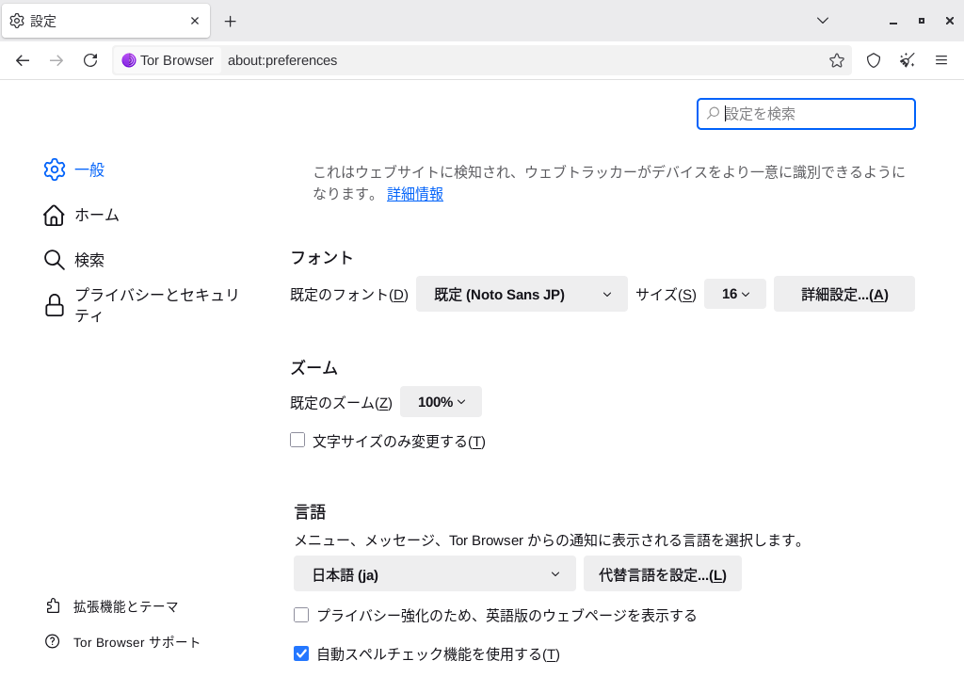The image size is (964, 693).
Task: Open the 詳細情報 link
Action: point(415,194)
